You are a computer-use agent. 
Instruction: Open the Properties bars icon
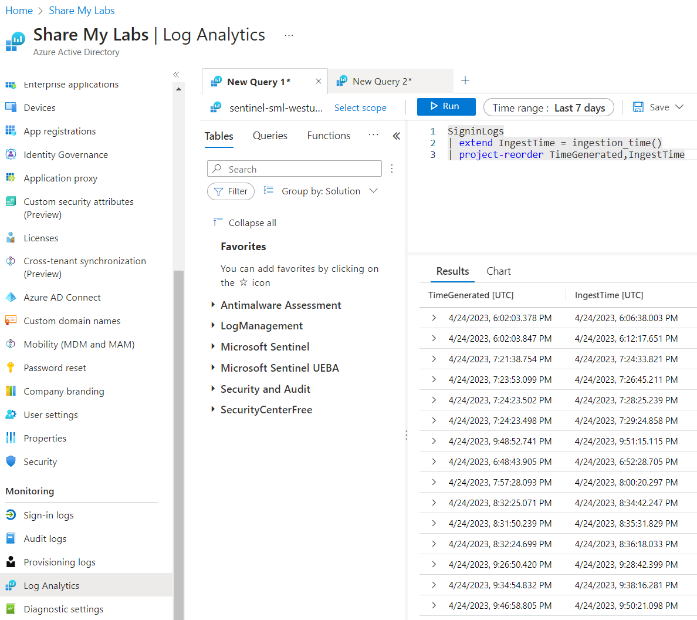pyautogui.click(x=11, y=438)
